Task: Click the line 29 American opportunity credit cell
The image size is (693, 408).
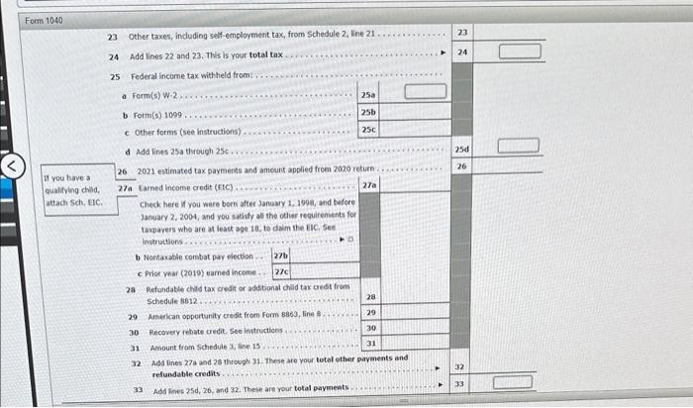Action: point(415,312)
